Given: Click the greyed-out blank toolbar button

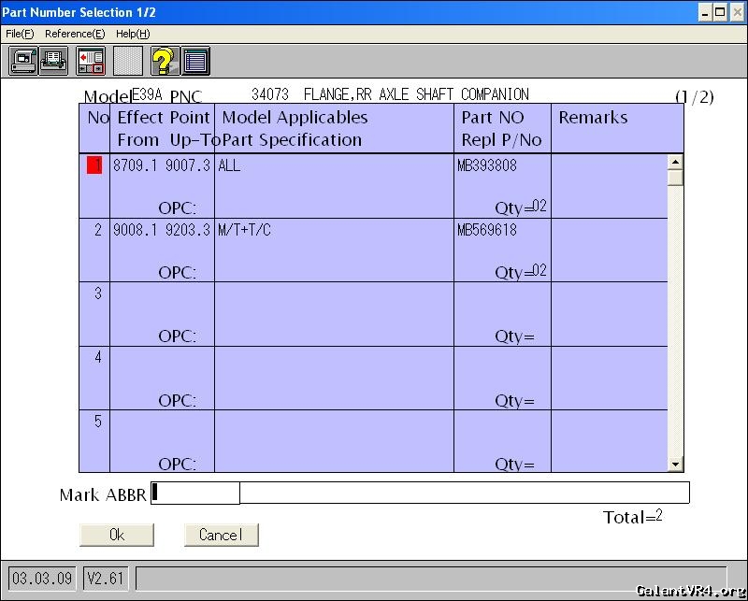Looking at the screenshot, I should click(128, 61).
